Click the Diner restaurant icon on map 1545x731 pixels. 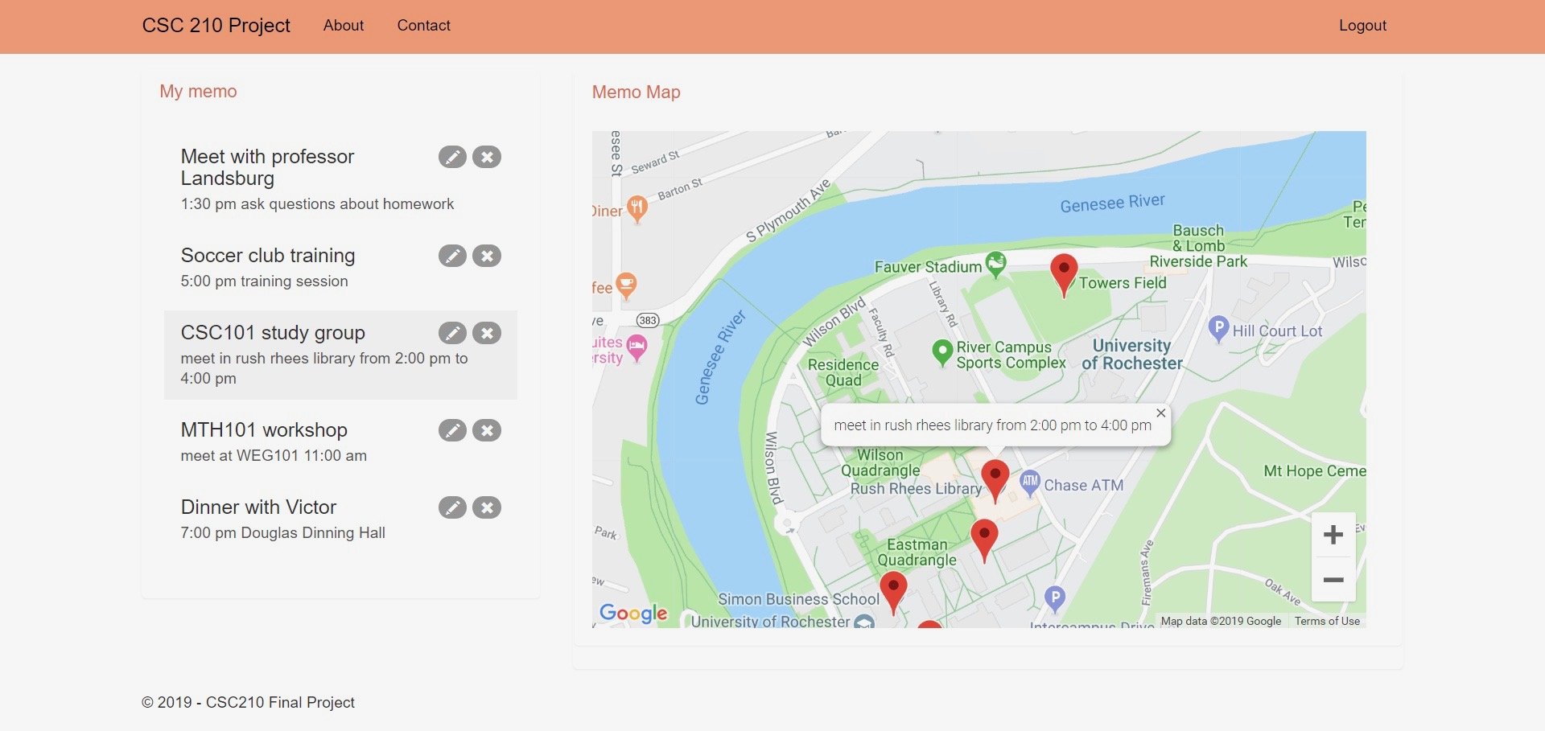coord(637,209)
